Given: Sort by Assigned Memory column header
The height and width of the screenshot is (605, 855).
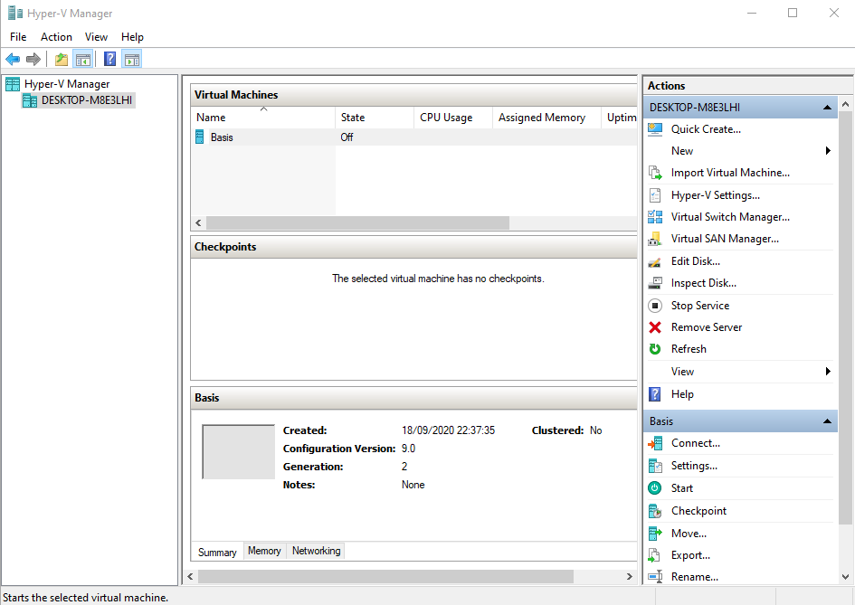Looking at the screenshot, I should coord(546,118).
